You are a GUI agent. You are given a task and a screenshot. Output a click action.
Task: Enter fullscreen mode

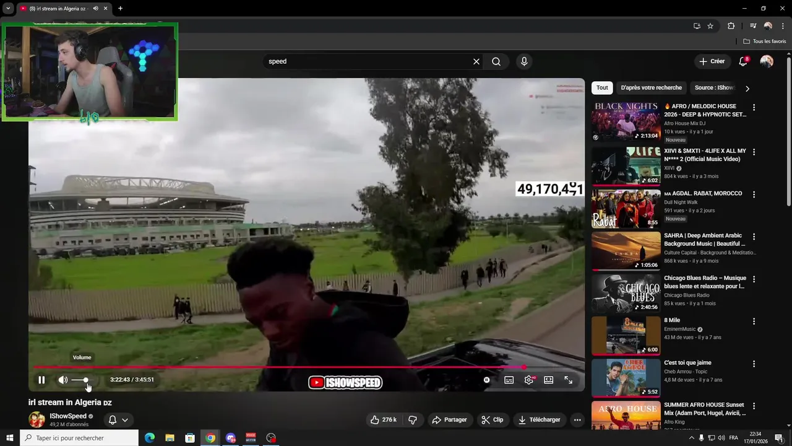coord(568,380)
